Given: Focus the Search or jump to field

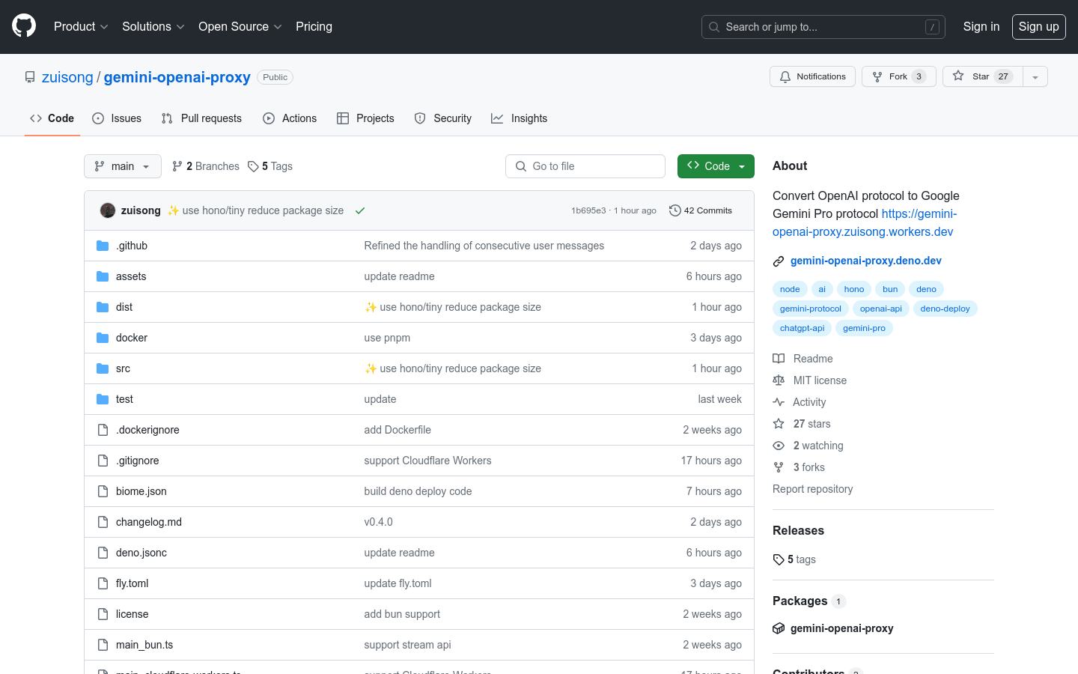Looking at the screenshot, I should tap(823, 27).
